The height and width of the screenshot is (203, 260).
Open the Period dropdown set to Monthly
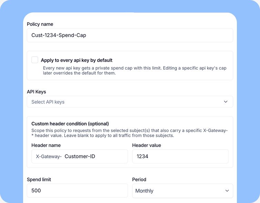pyautogui.click(x=182, y=191)
